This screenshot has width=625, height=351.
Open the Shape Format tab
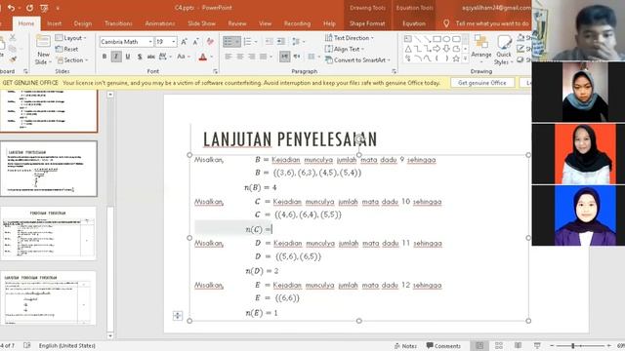click(367, 23)
